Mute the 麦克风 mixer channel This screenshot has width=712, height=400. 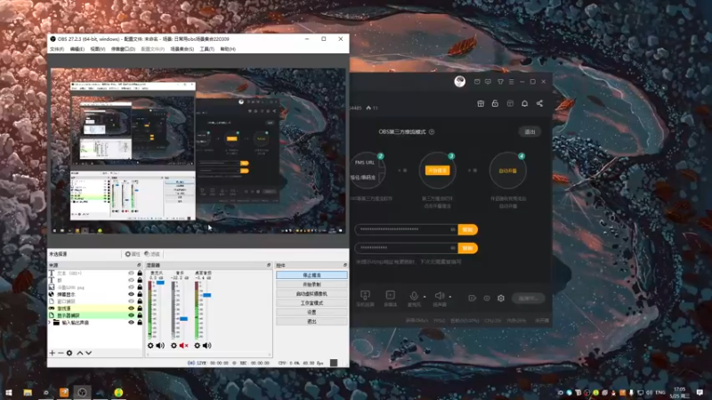tap(160, 346)
